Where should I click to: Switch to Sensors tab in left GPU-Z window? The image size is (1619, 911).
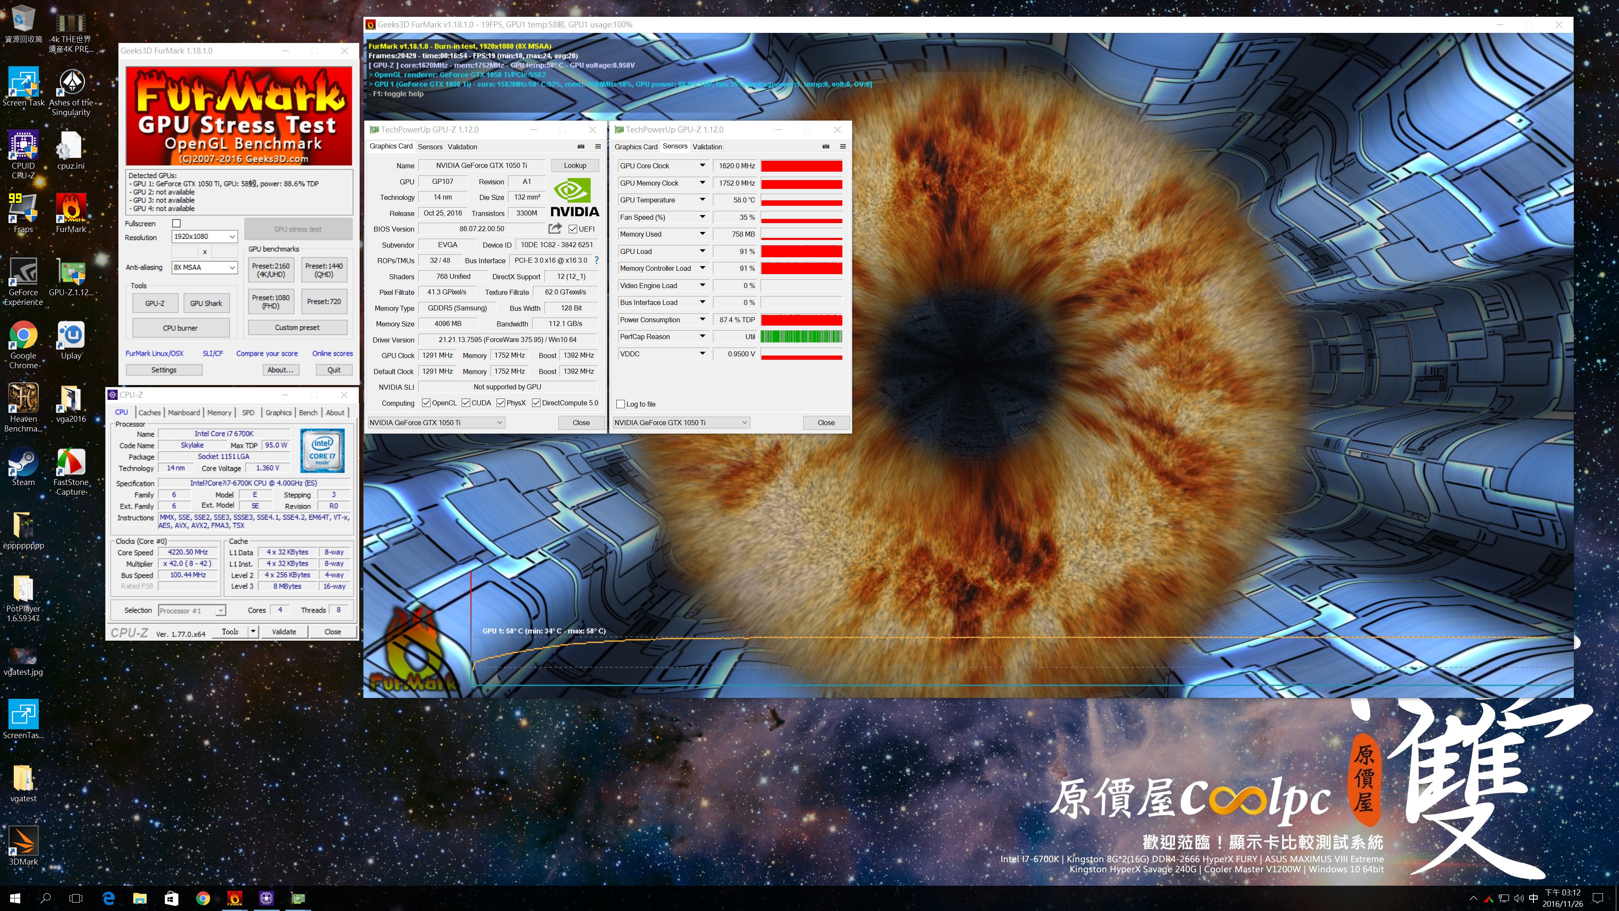click(x=430, y=146)
